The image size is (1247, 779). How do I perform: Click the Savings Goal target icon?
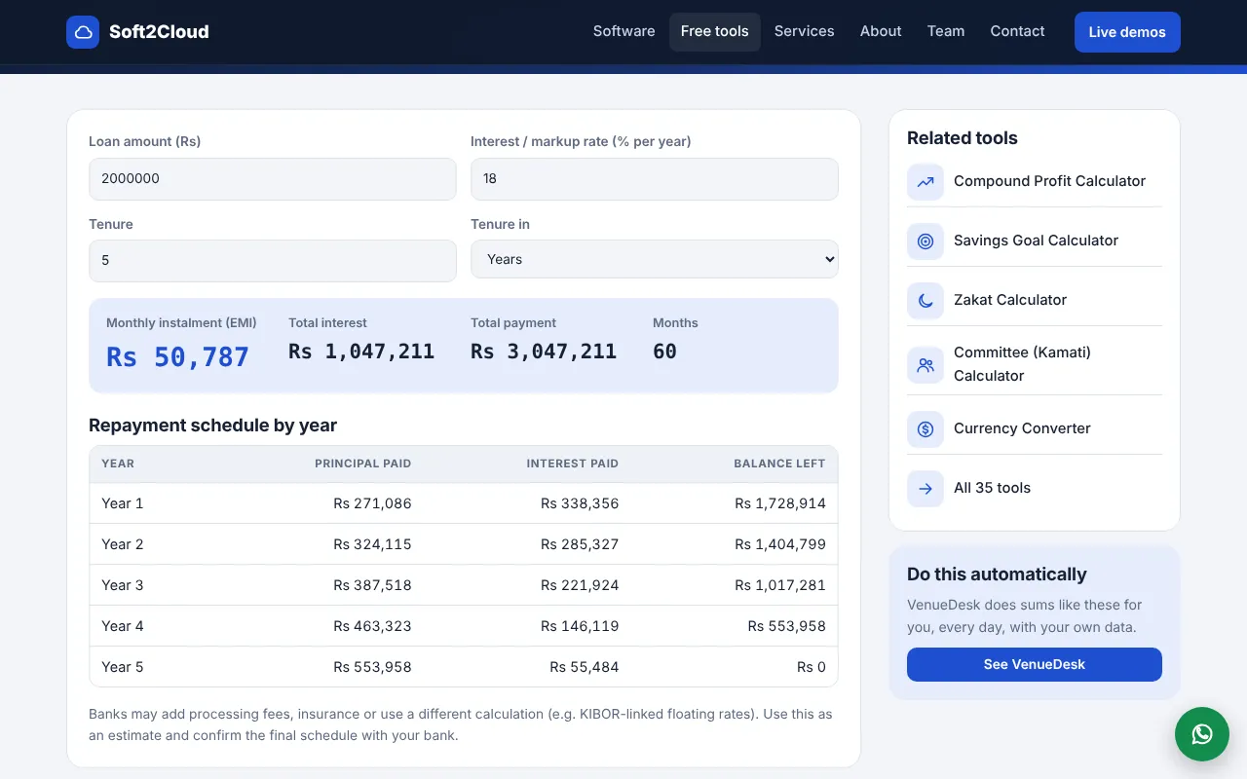click(926, 241)
